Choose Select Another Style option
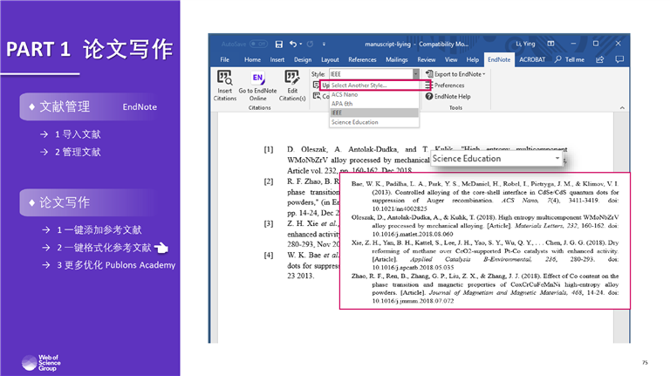The width and height of the screenshot is (670, 376). coord(375,85)
